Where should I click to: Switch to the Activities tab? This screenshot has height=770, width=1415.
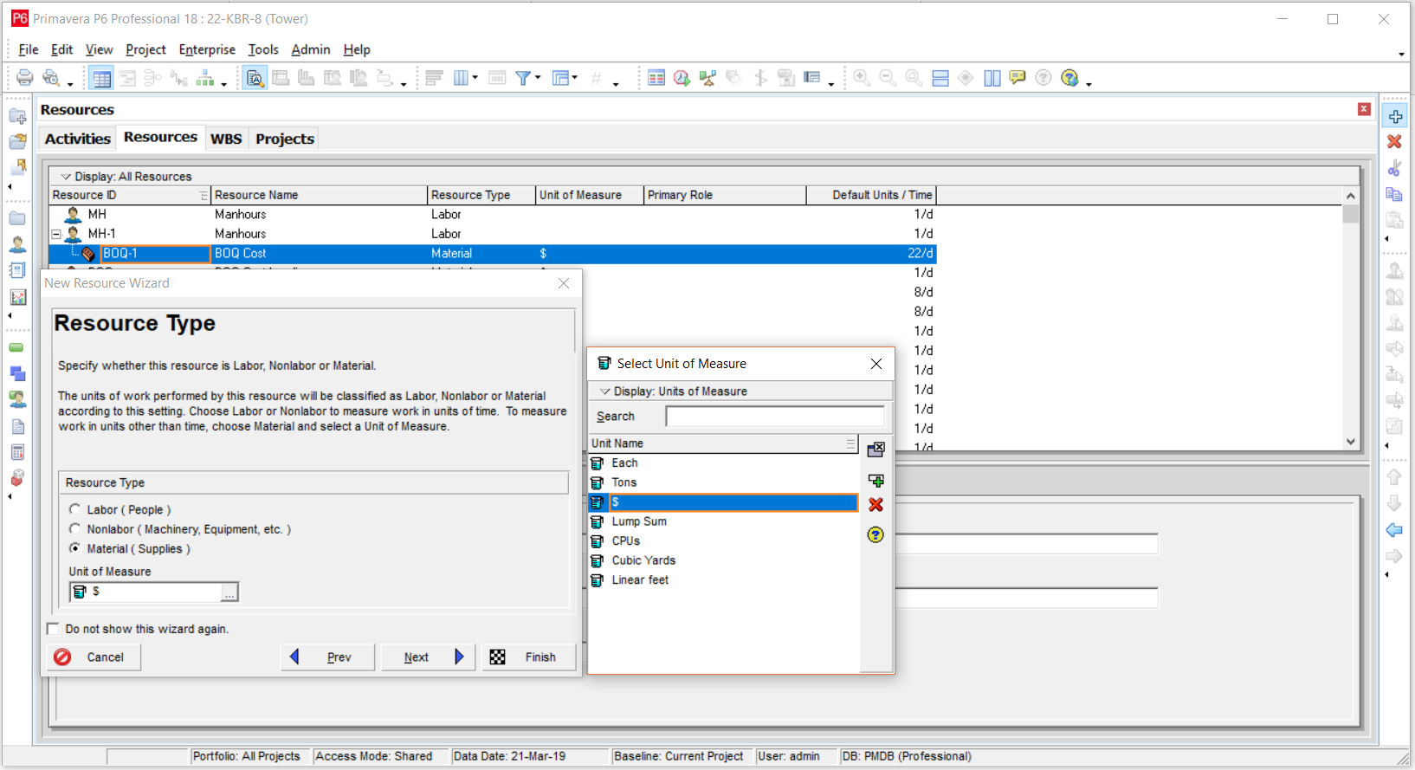point(78,139)
